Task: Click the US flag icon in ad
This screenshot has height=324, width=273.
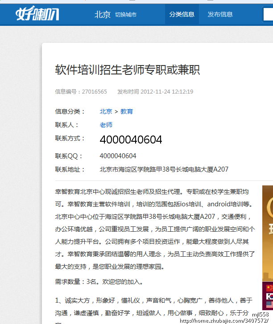Action: pyautogui.click(x=270, y=305)
